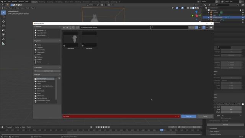Jump to timeline end frame

pos(109,127)
